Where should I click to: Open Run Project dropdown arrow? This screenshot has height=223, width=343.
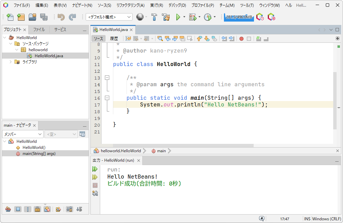tap(184, 17)
